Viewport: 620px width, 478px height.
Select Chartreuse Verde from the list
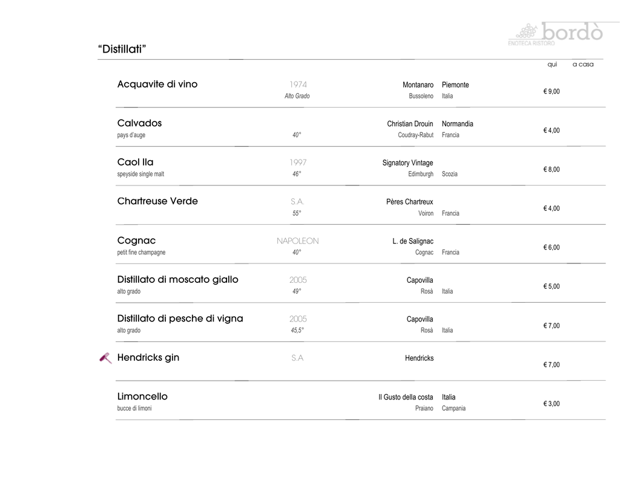(157, 201)
